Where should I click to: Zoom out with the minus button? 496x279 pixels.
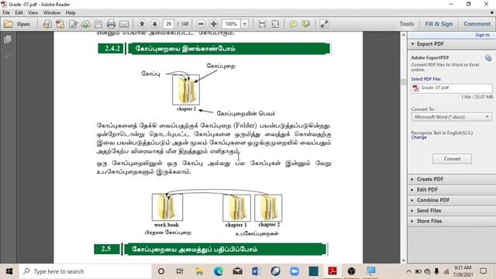point(201,24)
